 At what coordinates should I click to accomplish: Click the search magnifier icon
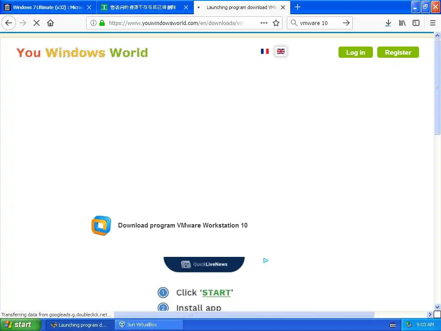click(x=294, y=23)
